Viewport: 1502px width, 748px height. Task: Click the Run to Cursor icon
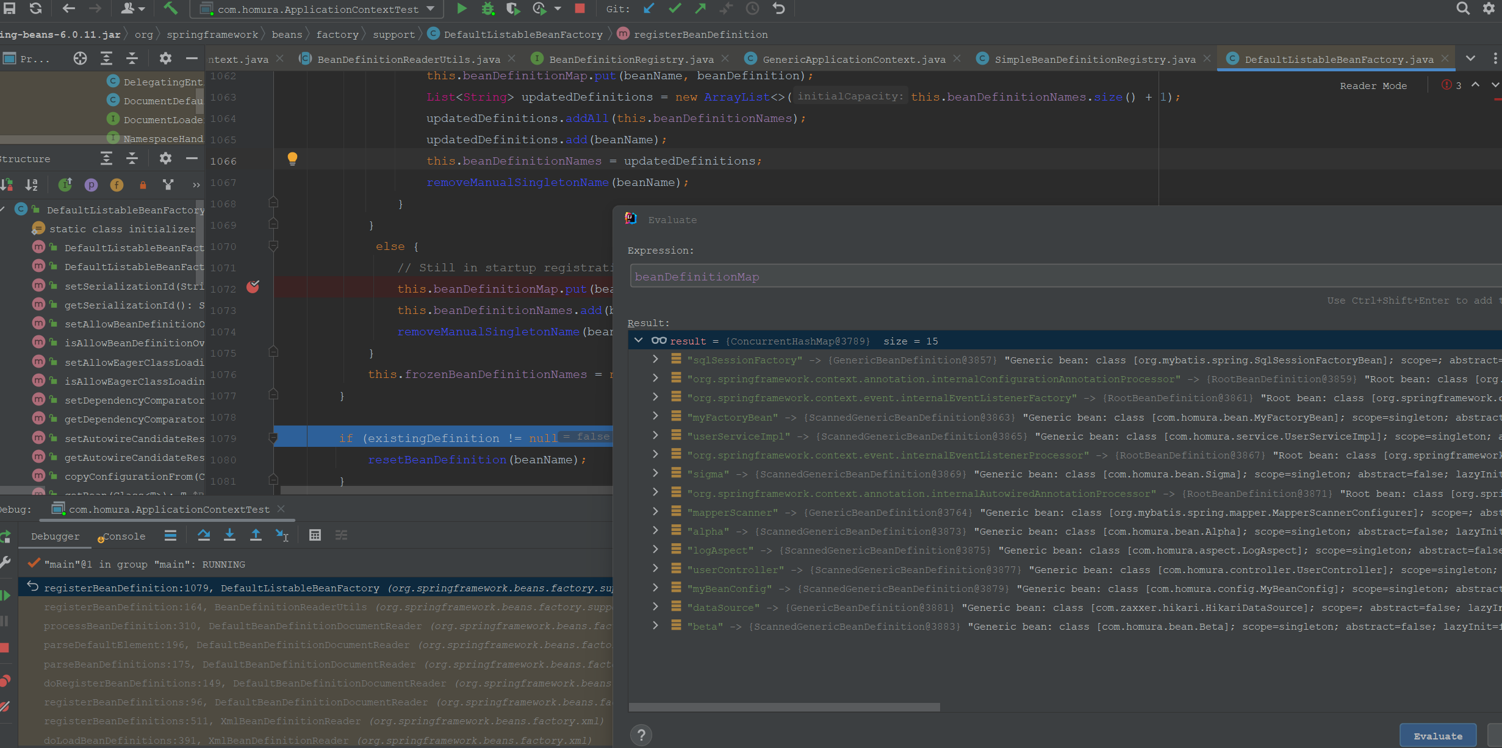[x=282, y=535]
